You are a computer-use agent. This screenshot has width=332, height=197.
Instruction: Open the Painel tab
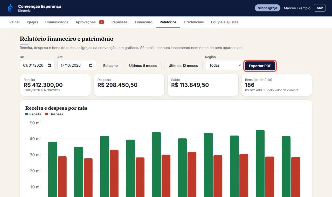point(15,22)
